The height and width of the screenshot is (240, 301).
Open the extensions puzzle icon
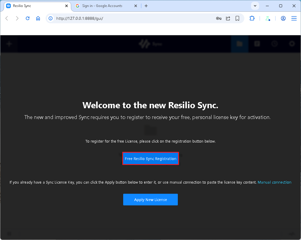tap(252, 18)
